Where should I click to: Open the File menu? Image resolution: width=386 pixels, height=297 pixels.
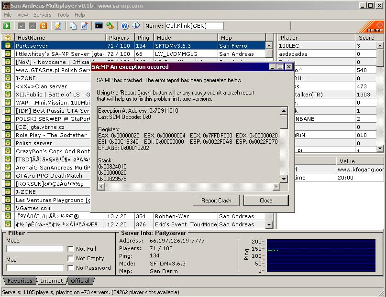(8, 15)
